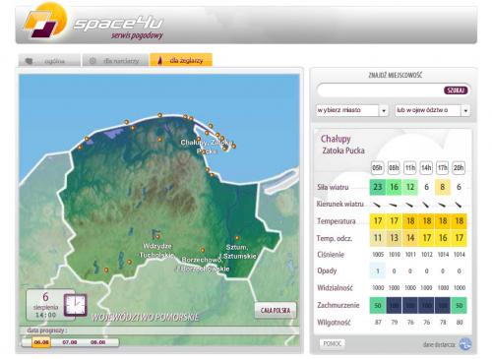Click the Borzechowo map marker
Image resolution: width=492 pixels, height=359 pixels.
(x=203, y=250)
